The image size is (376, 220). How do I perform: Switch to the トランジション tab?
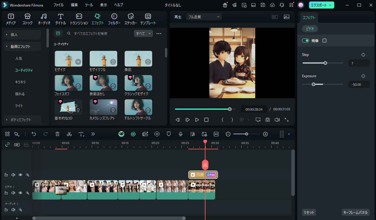pos(79,19)
